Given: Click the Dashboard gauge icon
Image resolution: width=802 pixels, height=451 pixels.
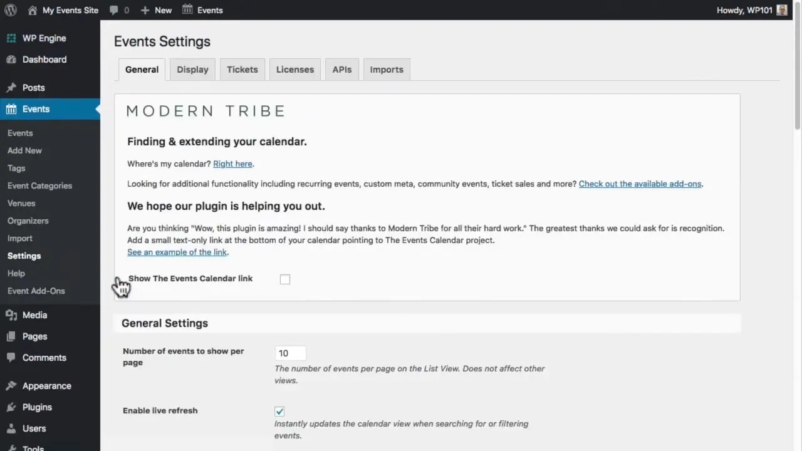Looking at the screenshot, I should click(11, 60).
